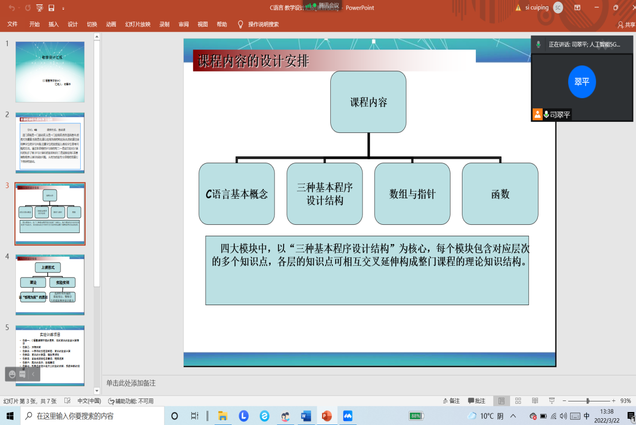This screenshot has height=425, width=636.
Task: Expand the Customize Quick Access Toolbar dropdown
Action: click(x=63, y=8)
